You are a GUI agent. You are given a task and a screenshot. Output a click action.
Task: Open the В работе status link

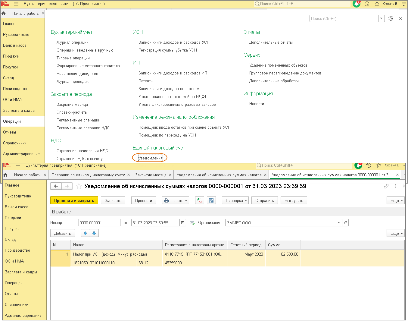click(61, 212)
